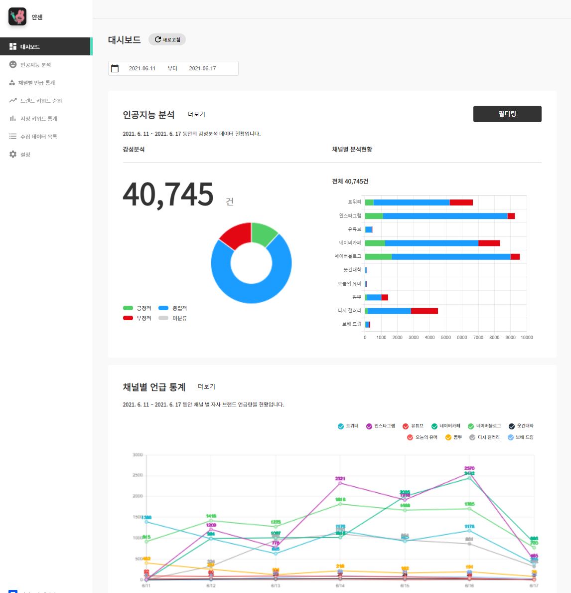
Task: Open the 수집 데이터 목록 list icon
Action: (13, 136)
